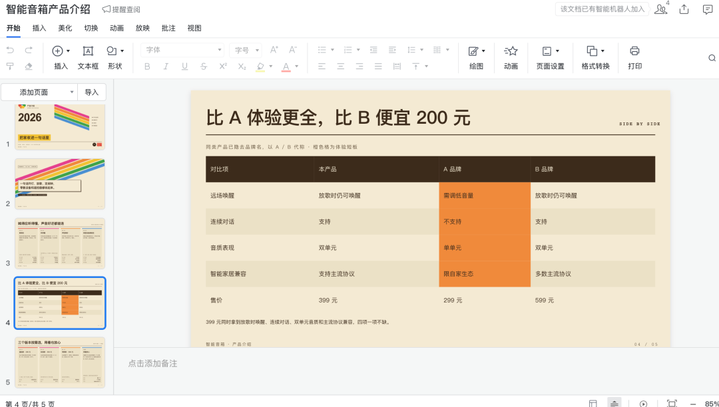Click the distribute text alignment icon
719x407 pixels.
[397, 67]
